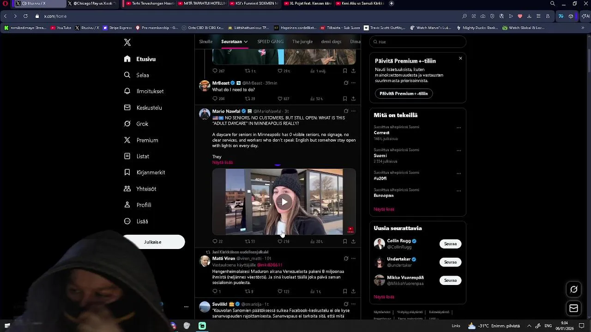Viewport: 591px width, 332px height.
Task: Open the floating messages button at the bottom right
Action: [574, 308]
